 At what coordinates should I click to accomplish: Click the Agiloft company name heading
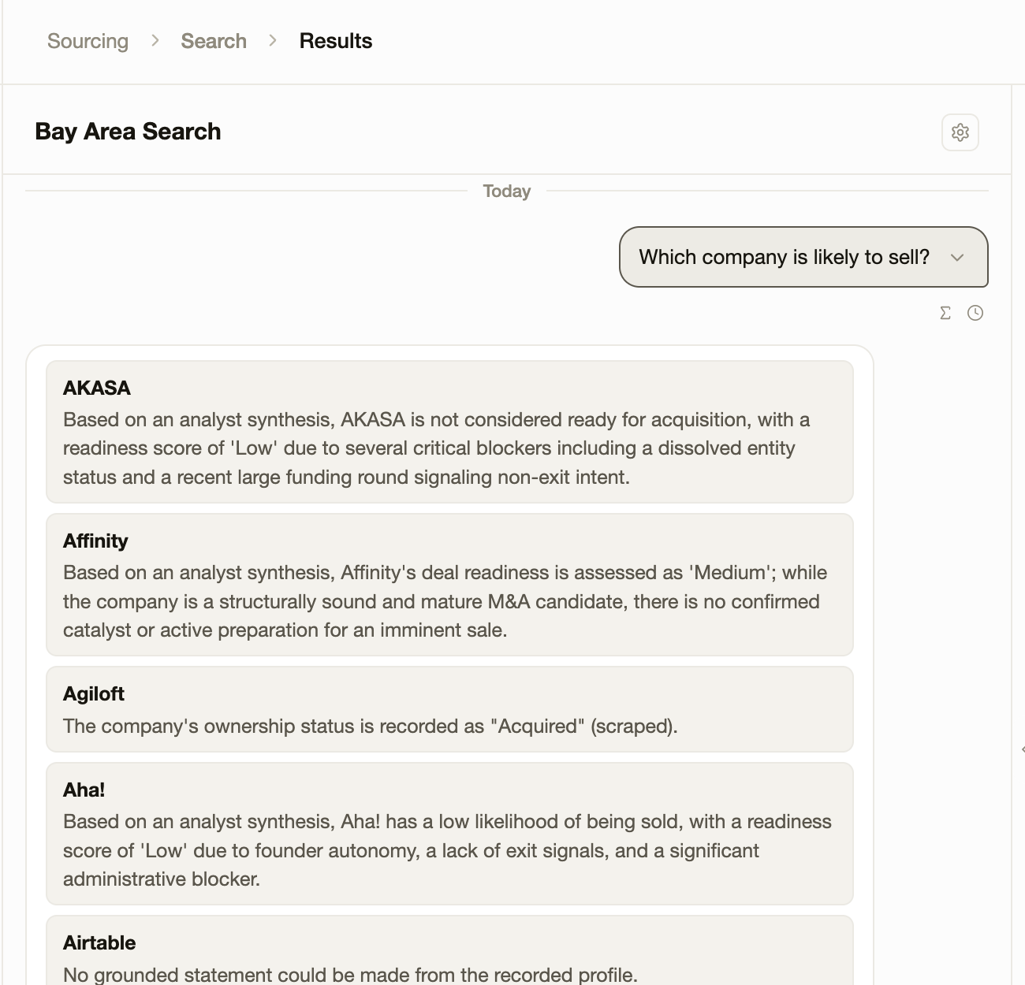pos(94,693)
